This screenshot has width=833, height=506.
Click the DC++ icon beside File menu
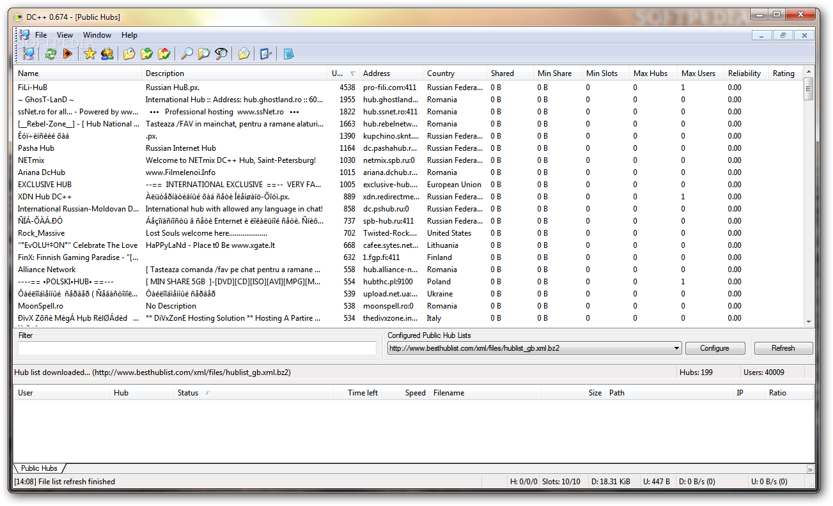(x=24, y=35)
